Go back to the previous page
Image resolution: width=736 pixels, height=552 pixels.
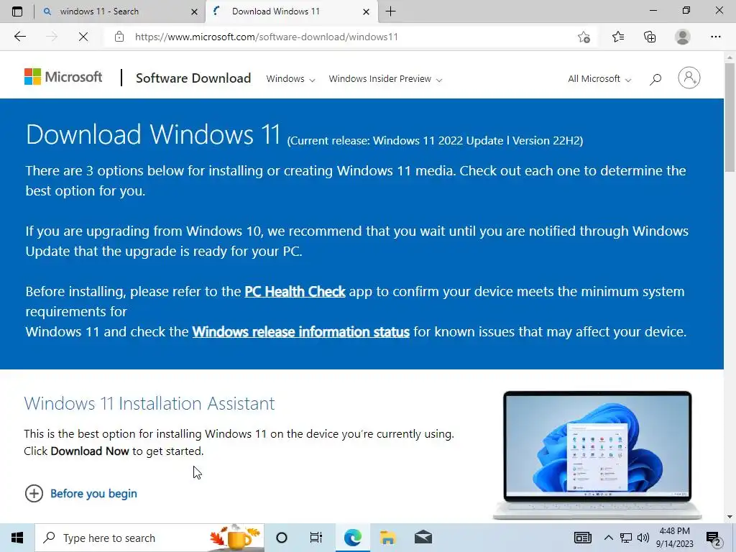click(x=19, y=37)
